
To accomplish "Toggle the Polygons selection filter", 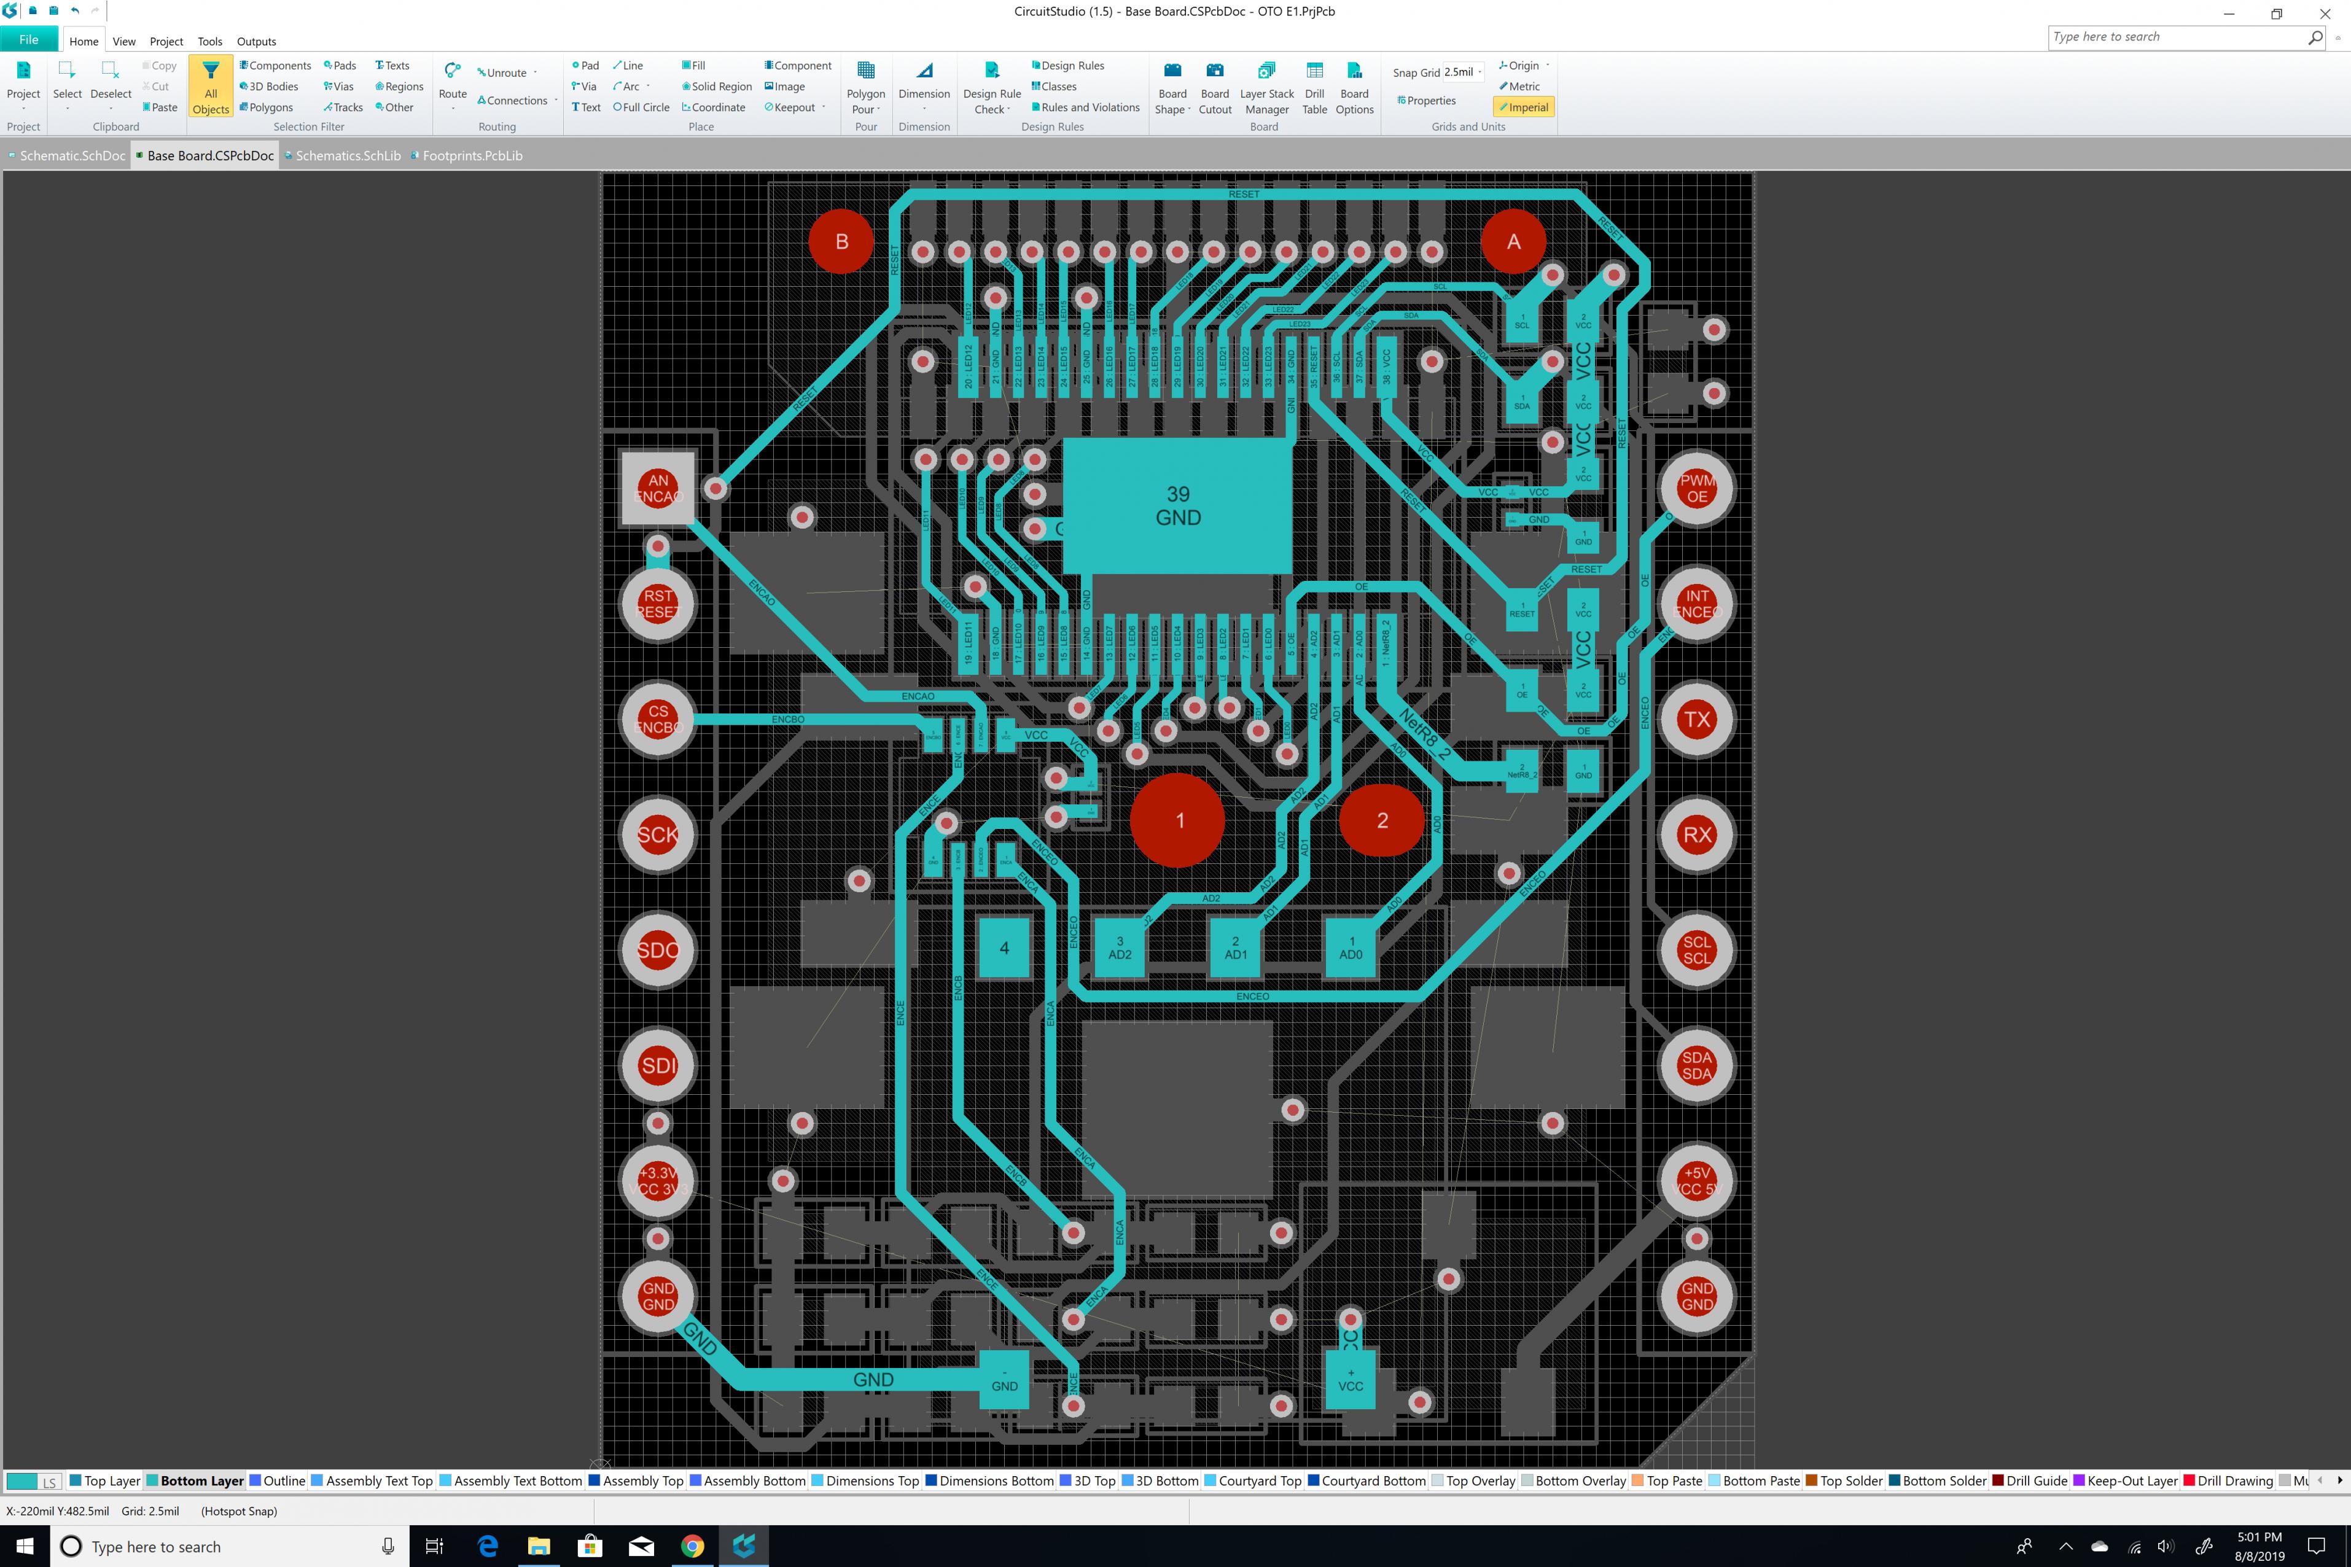I will click(x=266, y=107).
